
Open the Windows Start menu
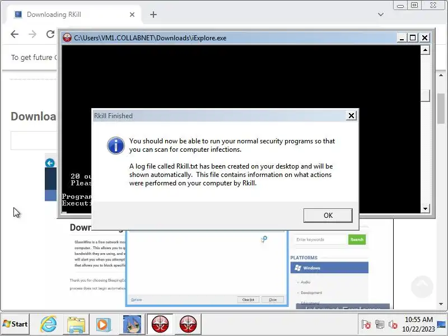point(16,324)
